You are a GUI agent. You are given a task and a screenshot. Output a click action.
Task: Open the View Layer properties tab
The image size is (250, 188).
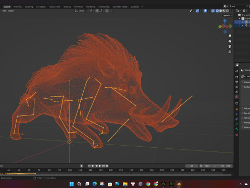coord(236,87)
